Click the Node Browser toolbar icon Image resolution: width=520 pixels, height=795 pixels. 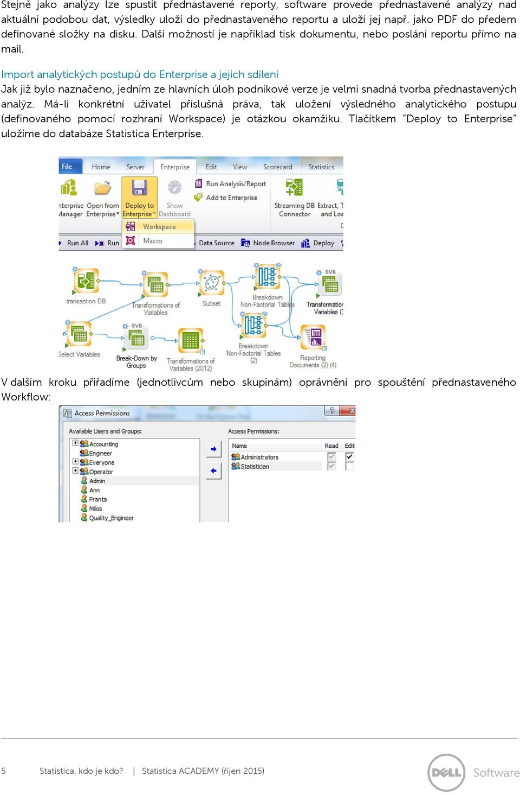coord(246,243)
